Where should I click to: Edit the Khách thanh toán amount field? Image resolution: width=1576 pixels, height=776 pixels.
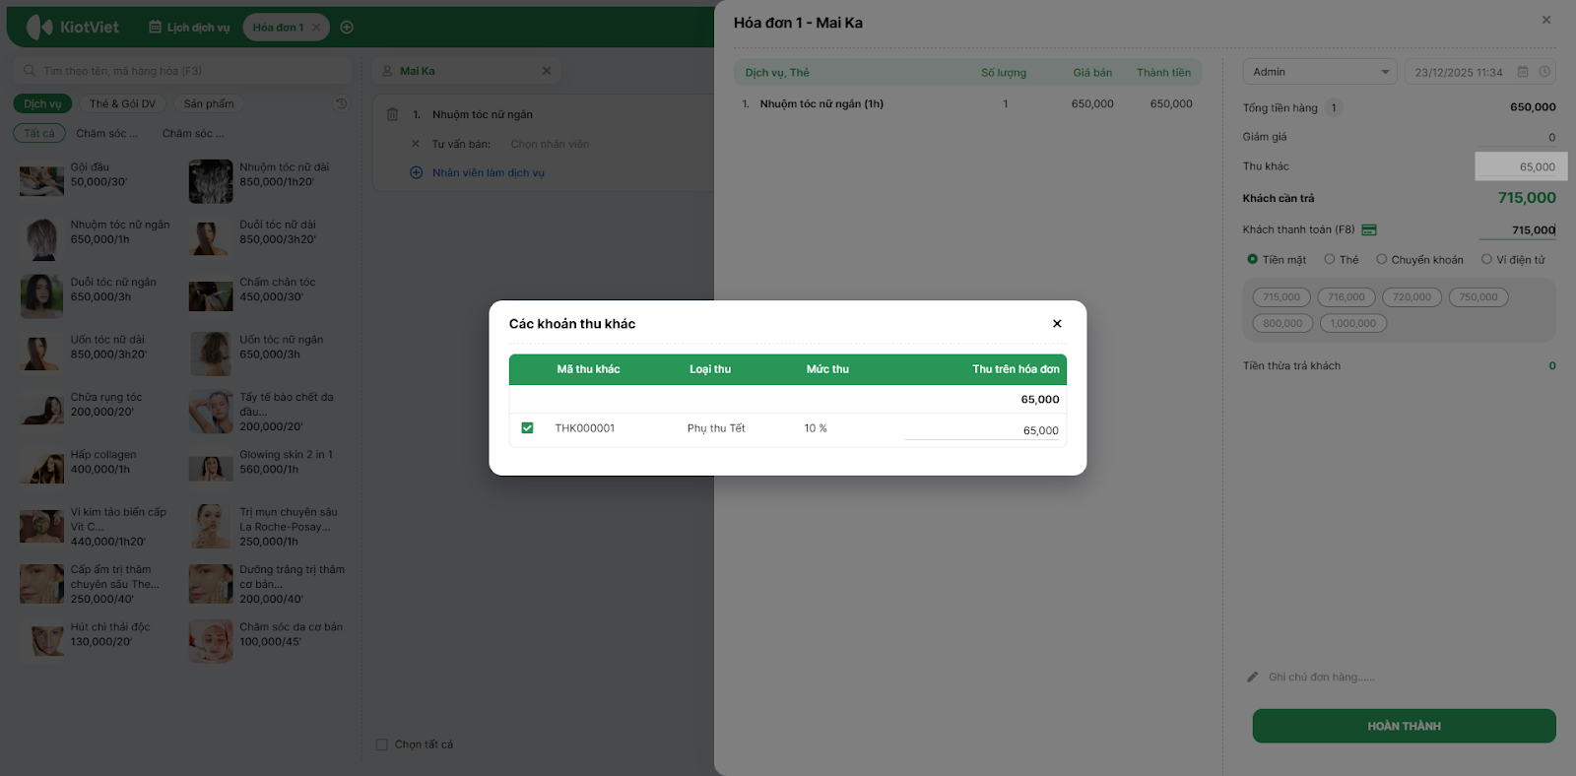tap(1518, 230)
